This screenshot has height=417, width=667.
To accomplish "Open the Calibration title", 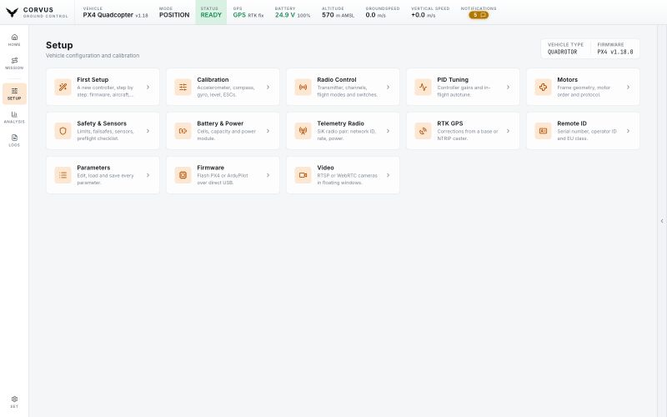I will [x=213, y=79].
